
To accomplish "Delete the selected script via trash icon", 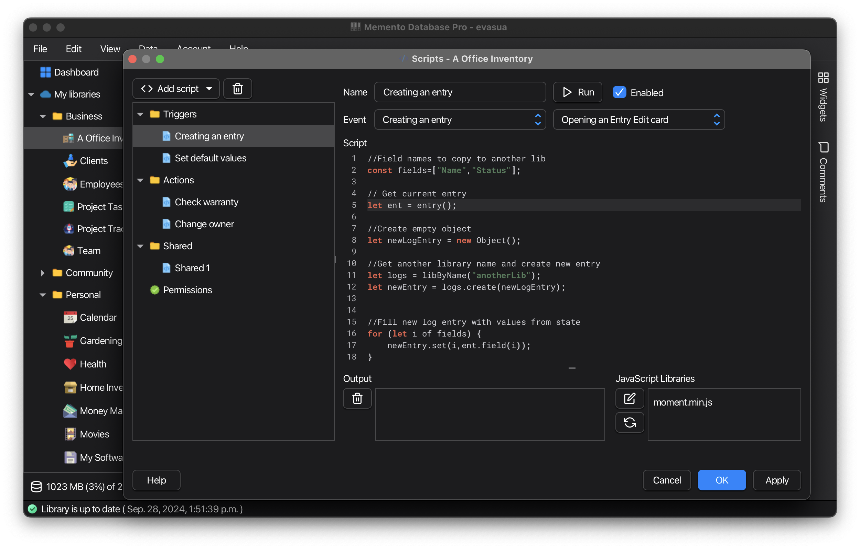I will coord(237,89).
